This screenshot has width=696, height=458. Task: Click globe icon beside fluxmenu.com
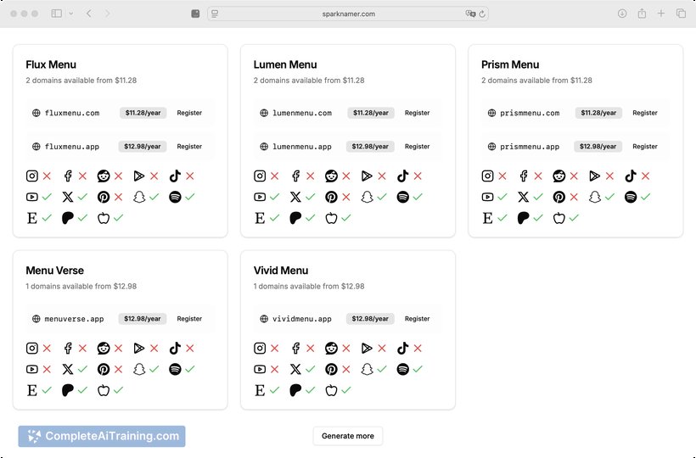tap(36, 113)
